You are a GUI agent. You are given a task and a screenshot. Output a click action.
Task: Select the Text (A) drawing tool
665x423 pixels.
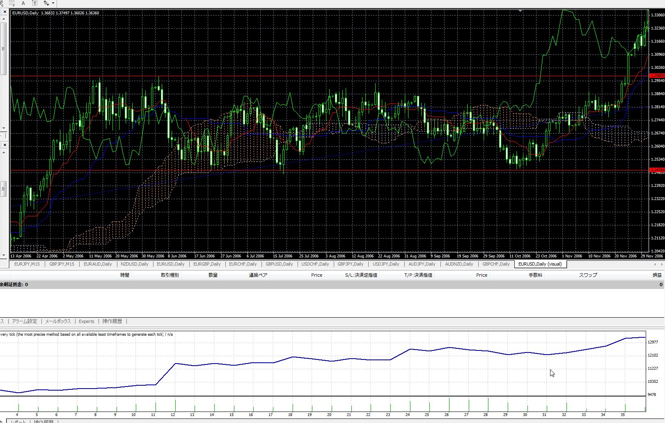tap(23, 3)
